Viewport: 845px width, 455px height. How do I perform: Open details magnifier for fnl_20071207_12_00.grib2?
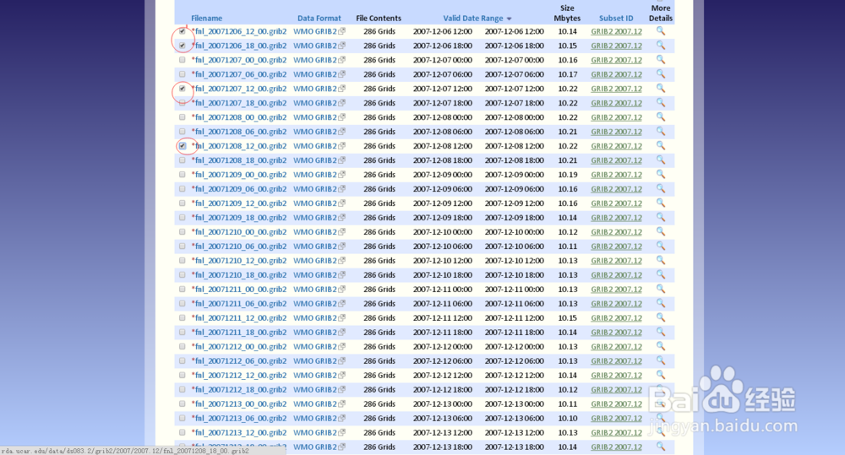661,89
